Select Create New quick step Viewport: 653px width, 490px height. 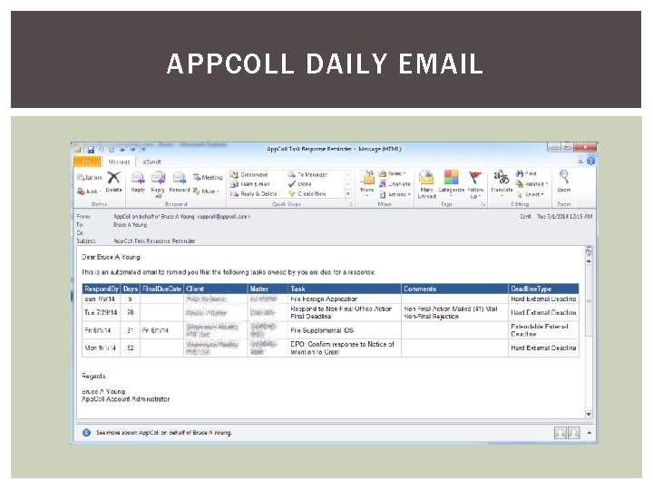click(x=307, y=194)
